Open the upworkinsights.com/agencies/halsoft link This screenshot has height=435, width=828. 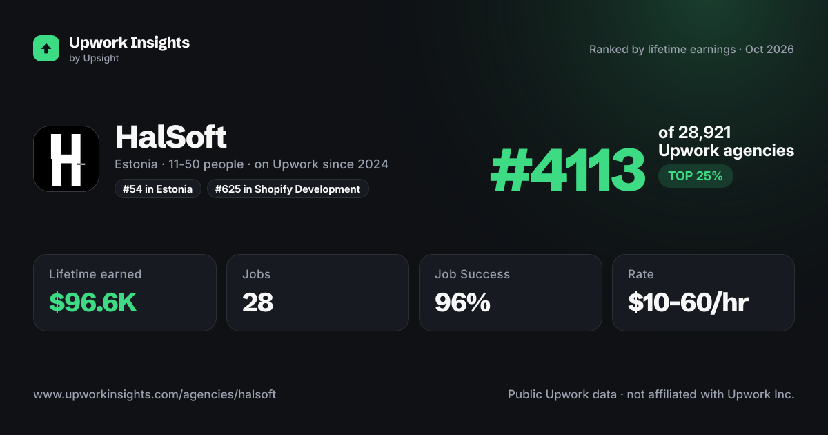click(155, 394)
